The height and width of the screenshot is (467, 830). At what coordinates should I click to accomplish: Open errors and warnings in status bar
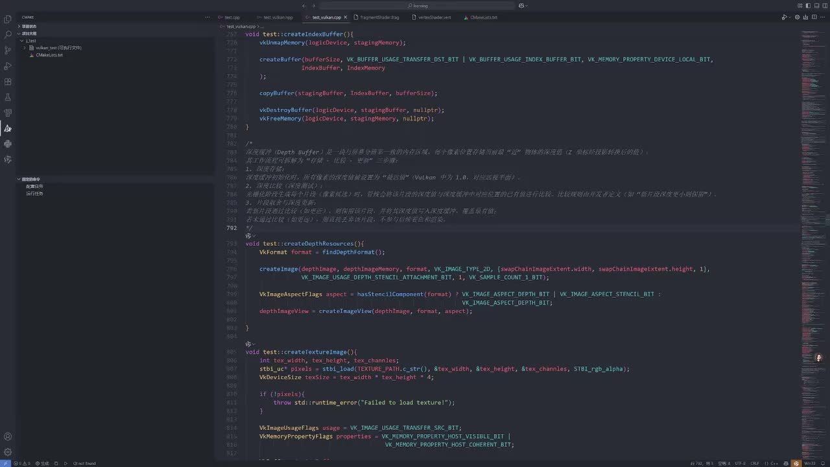point(22,463)
